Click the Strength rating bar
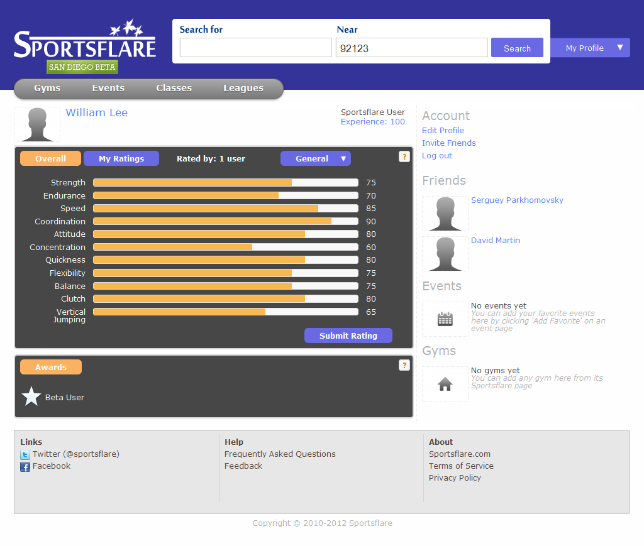The width and height of the screenshot is (644, 546). tap(226, 183)
